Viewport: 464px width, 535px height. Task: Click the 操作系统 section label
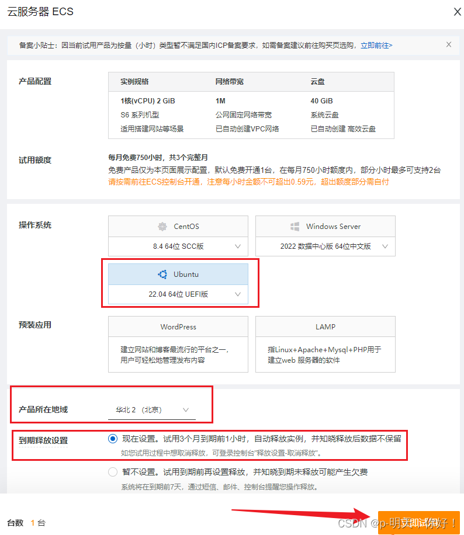tap(35, 225)
